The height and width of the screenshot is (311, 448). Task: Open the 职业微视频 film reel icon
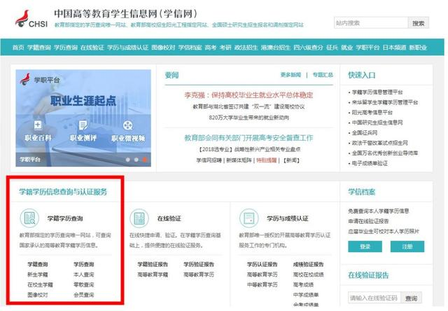(127, 125)
